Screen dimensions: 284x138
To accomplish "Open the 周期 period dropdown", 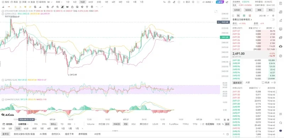I will pos(59,2).
